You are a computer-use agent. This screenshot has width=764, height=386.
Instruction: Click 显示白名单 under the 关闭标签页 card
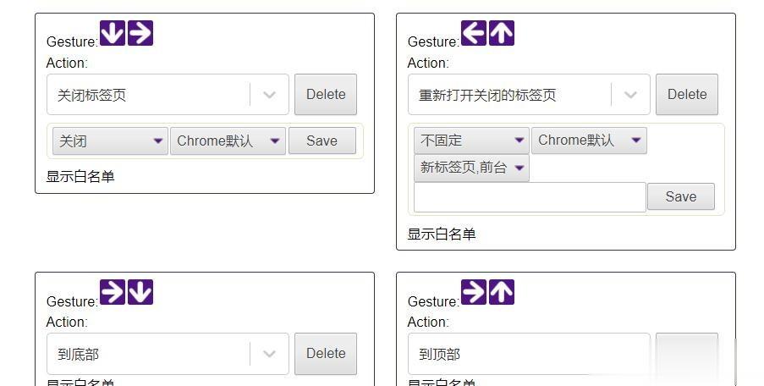(80, 177)
